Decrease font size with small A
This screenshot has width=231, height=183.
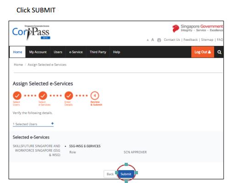148,40
